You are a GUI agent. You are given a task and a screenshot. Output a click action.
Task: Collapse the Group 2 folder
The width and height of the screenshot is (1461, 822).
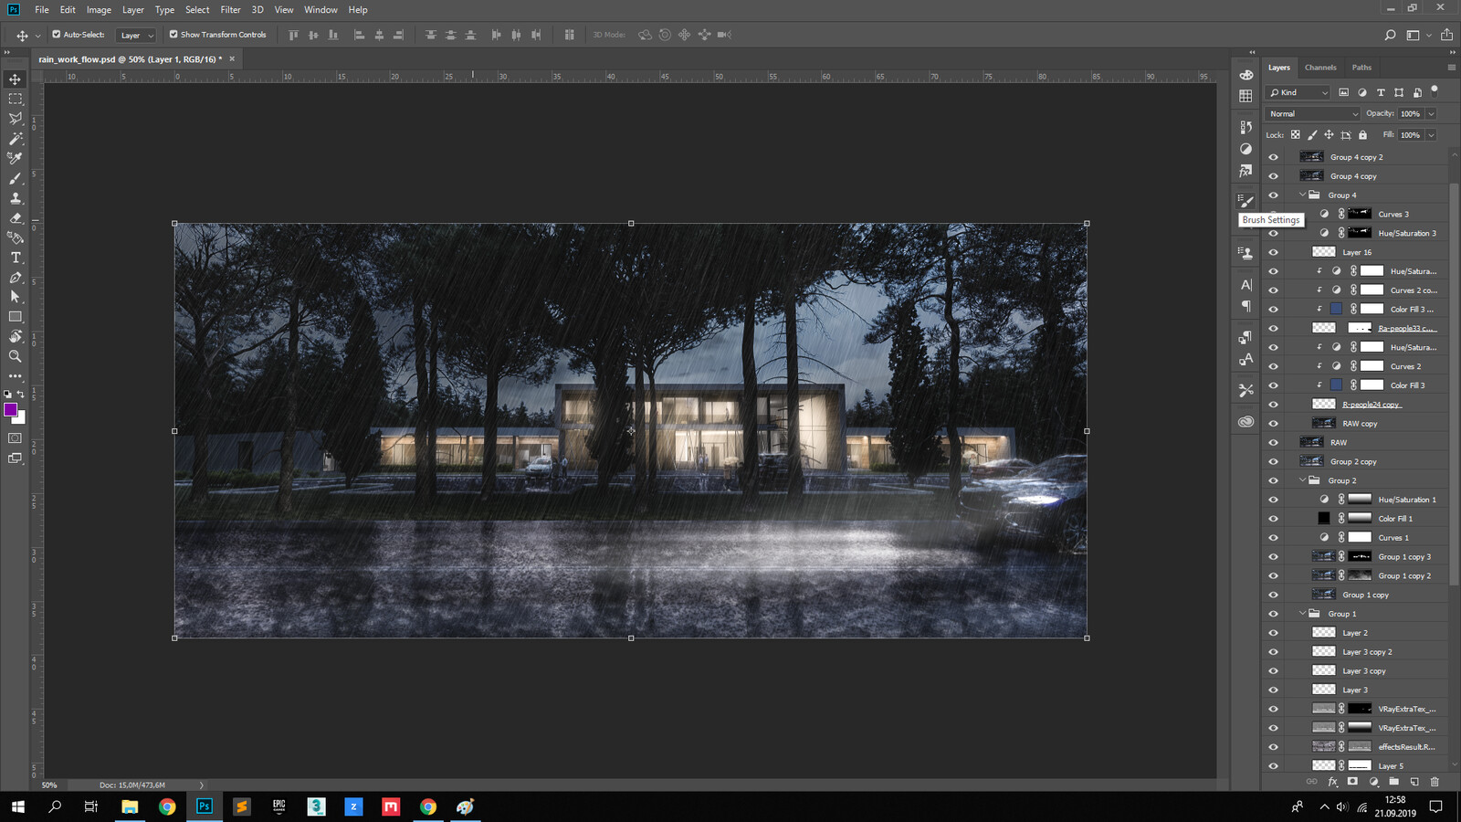pyautogui.click(x=1303, y=480)
